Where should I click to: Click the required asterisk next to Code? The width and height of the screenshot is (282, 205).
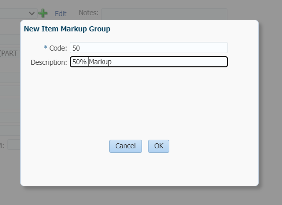pyautogui.click(x=45, y=48)
